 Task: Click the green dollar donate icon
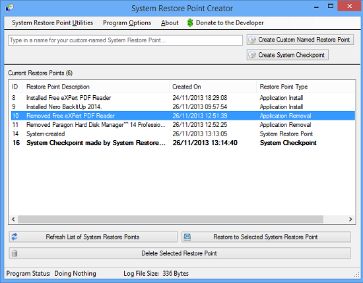tap(190, 22)
